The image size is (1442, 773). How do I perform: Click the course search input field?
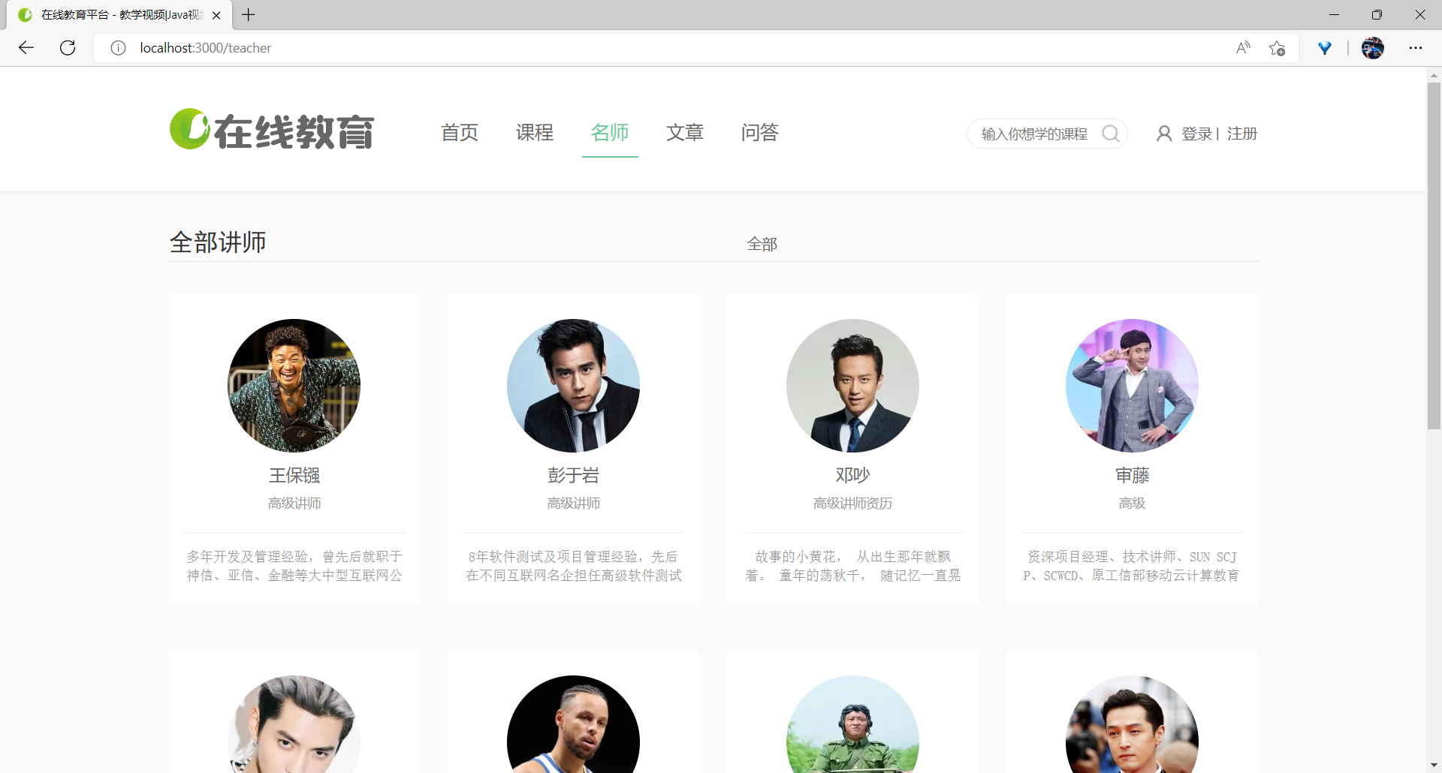pyautogui.click(x=1036, y=133)
